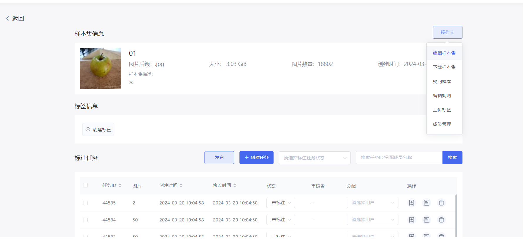Check the box for task 44584

click(86, 220)
